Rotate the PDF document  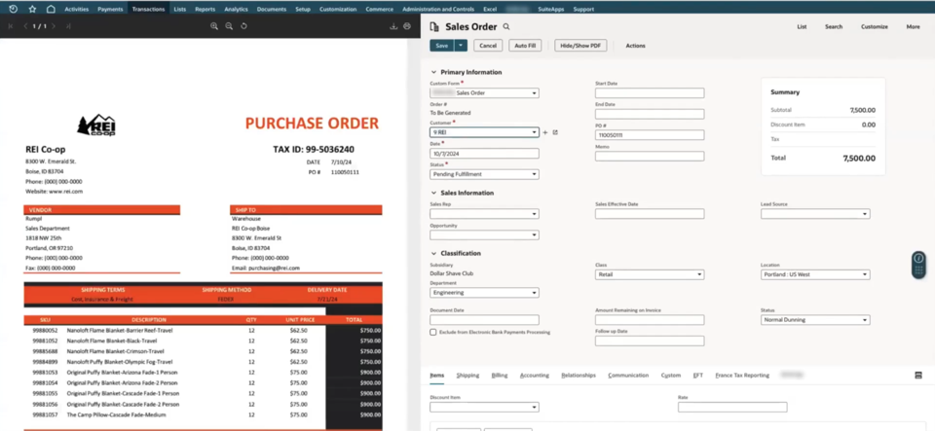click(x=243, y=26)
